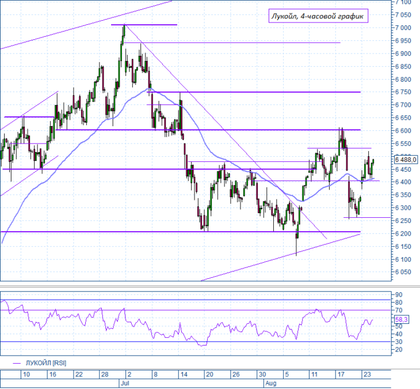Click the date label 22 on time axis
The height and width of the screenshot is (389, 420).
[79, 375]
